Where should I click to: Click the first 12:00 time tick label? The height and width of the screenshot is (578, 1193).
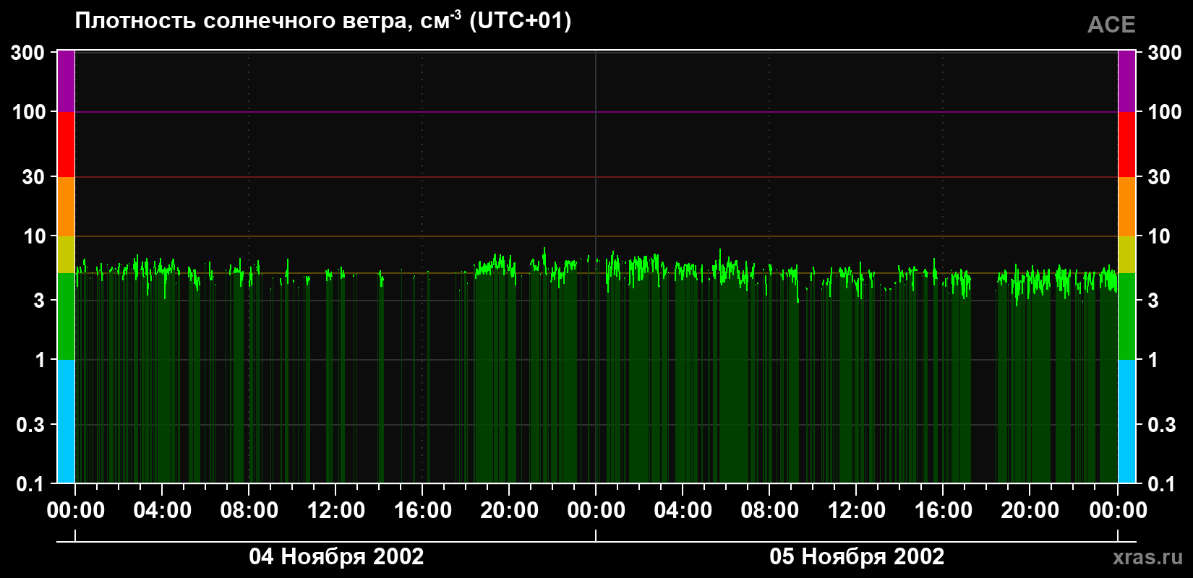336,511
